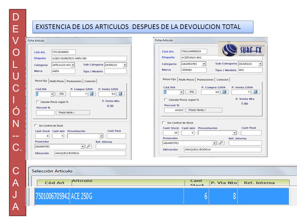
Task: Check Calcular Precio según % in right Ficha
Action: pos(166,100)
